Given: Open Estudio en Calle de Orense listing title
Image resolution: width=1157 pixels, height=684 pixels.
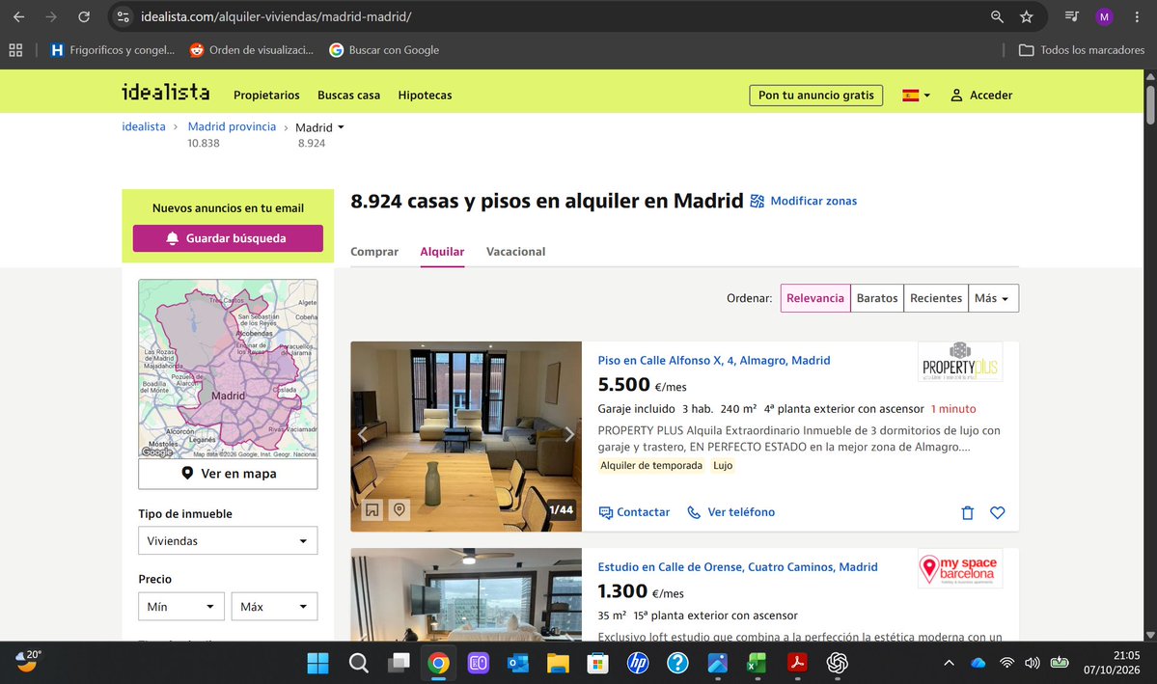Looking at the screenshot, I should click(738, 566).
